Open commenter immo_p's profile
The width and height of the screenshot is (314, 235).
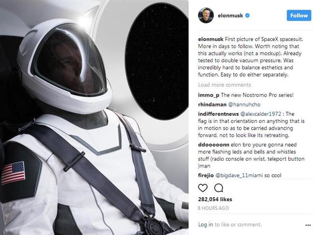209,95
